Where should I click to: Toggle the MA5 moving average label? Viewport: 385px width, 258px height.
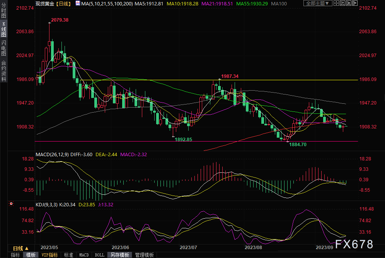click(146, 3)
